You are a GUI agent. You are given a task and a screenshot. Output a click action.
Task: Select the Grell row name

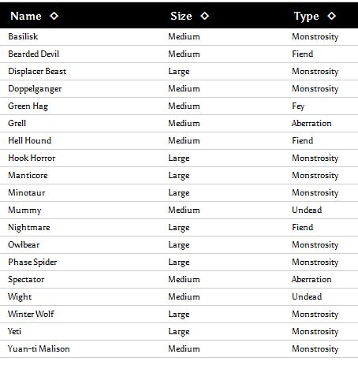(17, 123)
